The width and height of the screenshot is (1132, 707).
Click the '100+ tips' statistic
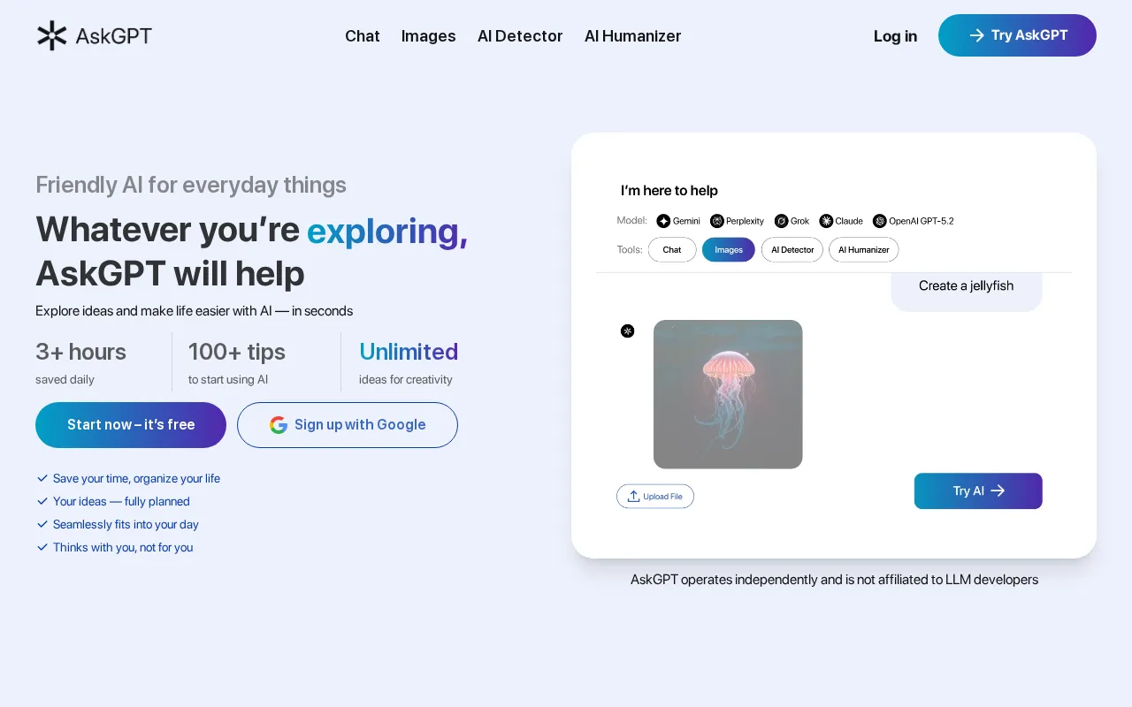(236, 352)
